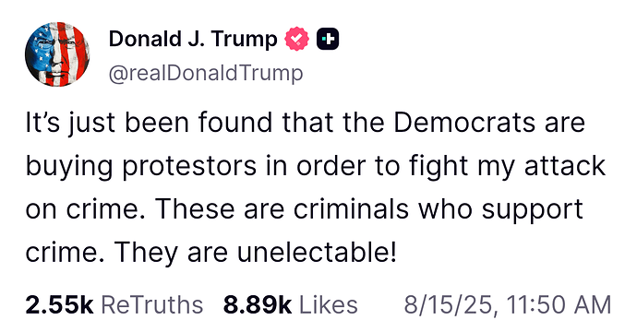Visit the @realDonaldTrump handle link
Image resolution: width=637 pixels, height=332 pixels.
(x=206, y=74)
